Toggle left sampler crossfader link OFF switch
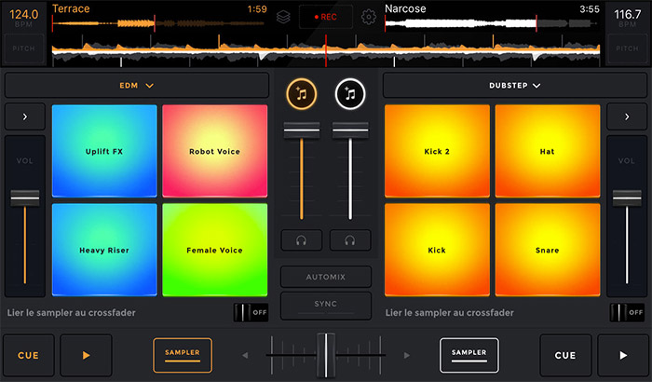 pos(251,312)
